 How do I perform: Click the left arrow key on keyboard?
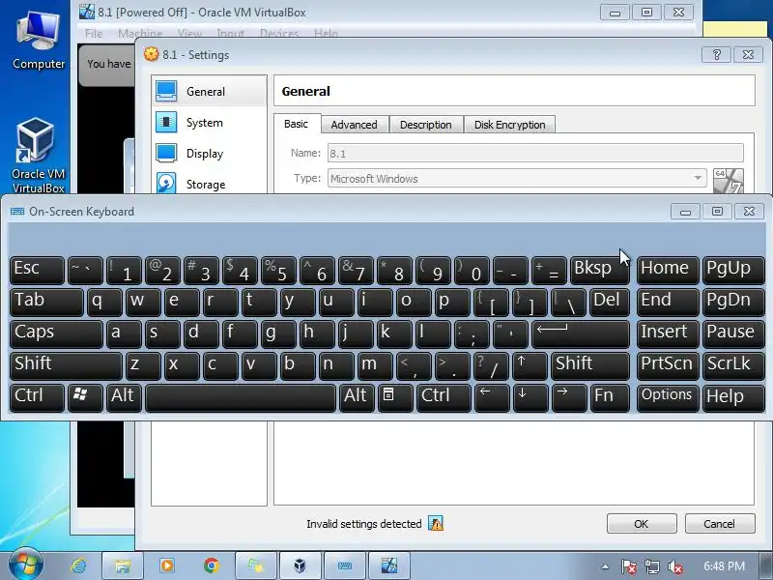pos(492,397)
